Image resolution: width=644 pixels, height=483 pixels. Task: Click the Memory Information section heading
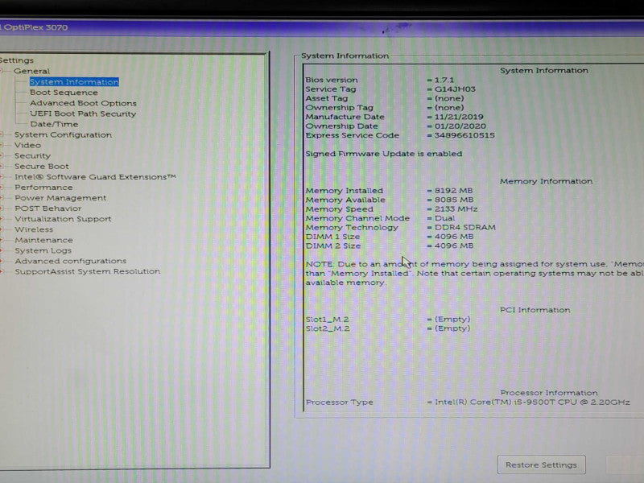click(547, 181)
